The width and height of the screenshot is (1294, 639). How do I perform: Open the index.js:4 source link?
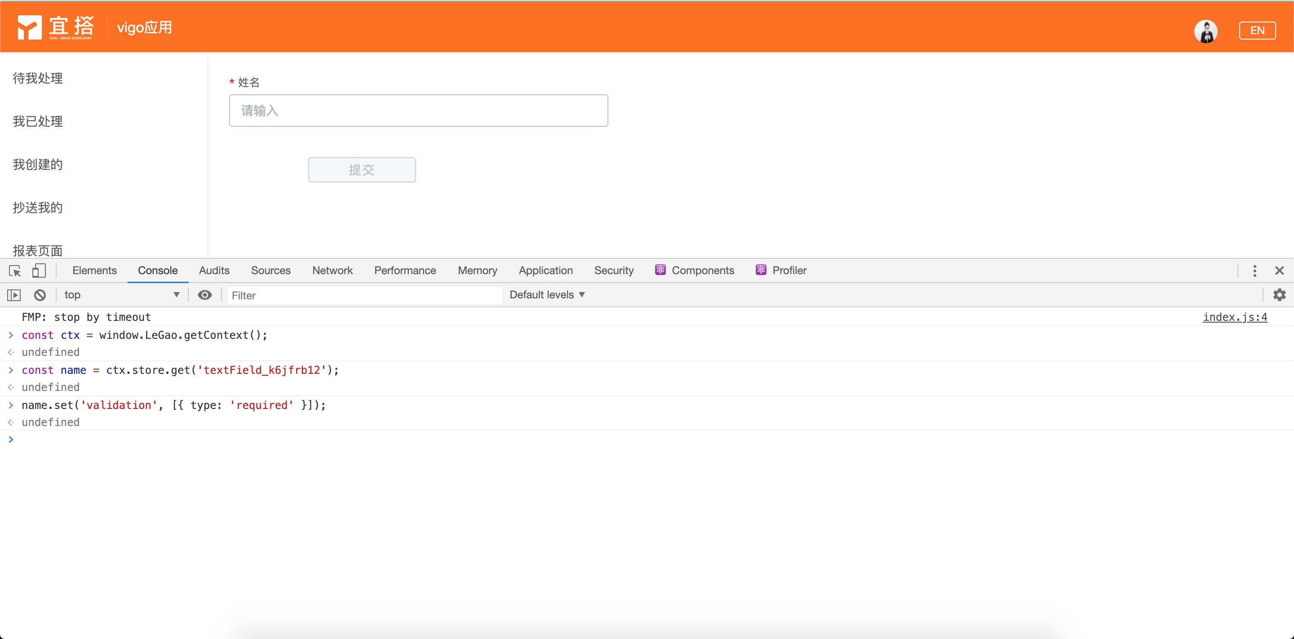(1235, 317)
